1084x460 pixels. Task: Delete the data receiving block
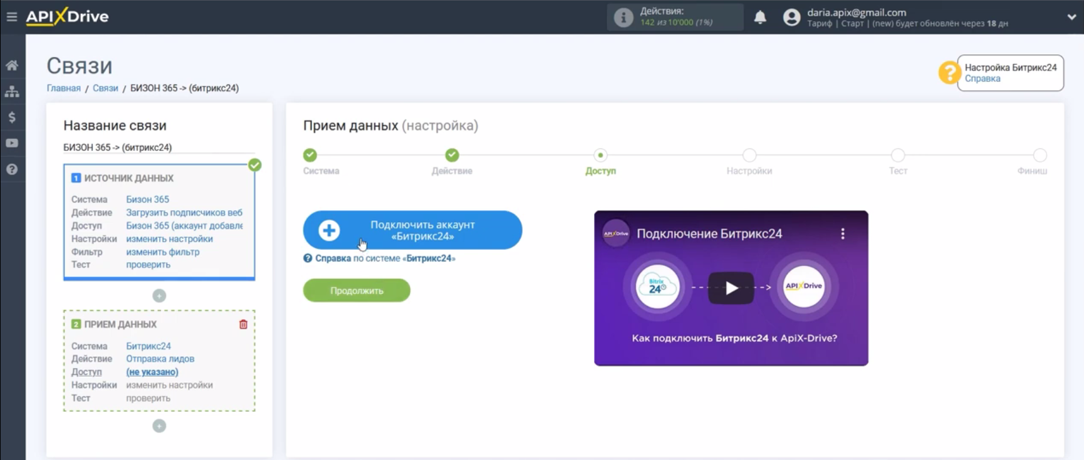(x=243, y=324)
